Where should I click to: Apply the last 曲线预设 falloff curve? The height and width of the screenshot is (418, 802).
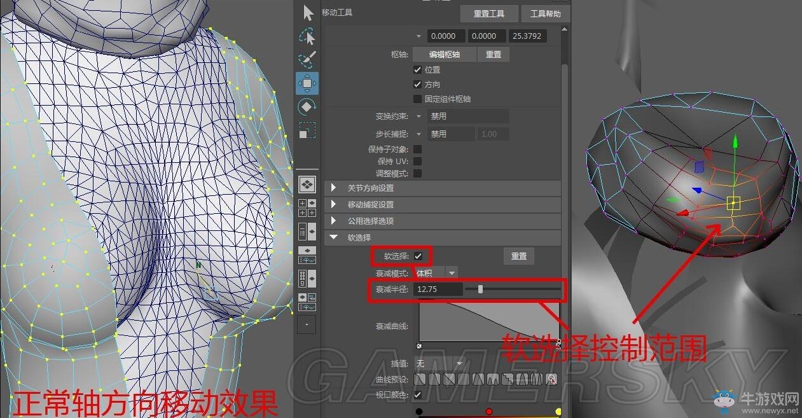click(552, 379)
